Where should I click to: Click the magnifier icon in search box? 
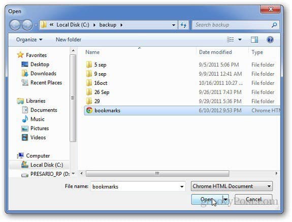point(274,25)
